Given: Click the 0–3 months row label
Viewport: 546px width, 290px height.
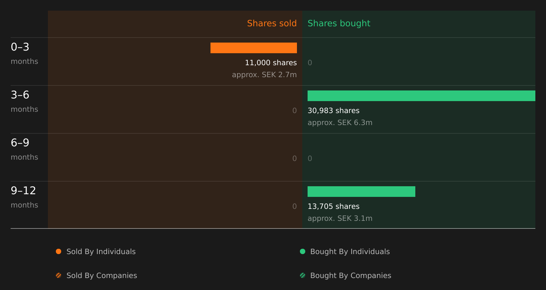Looking at the screenshot, I should 24,54.
